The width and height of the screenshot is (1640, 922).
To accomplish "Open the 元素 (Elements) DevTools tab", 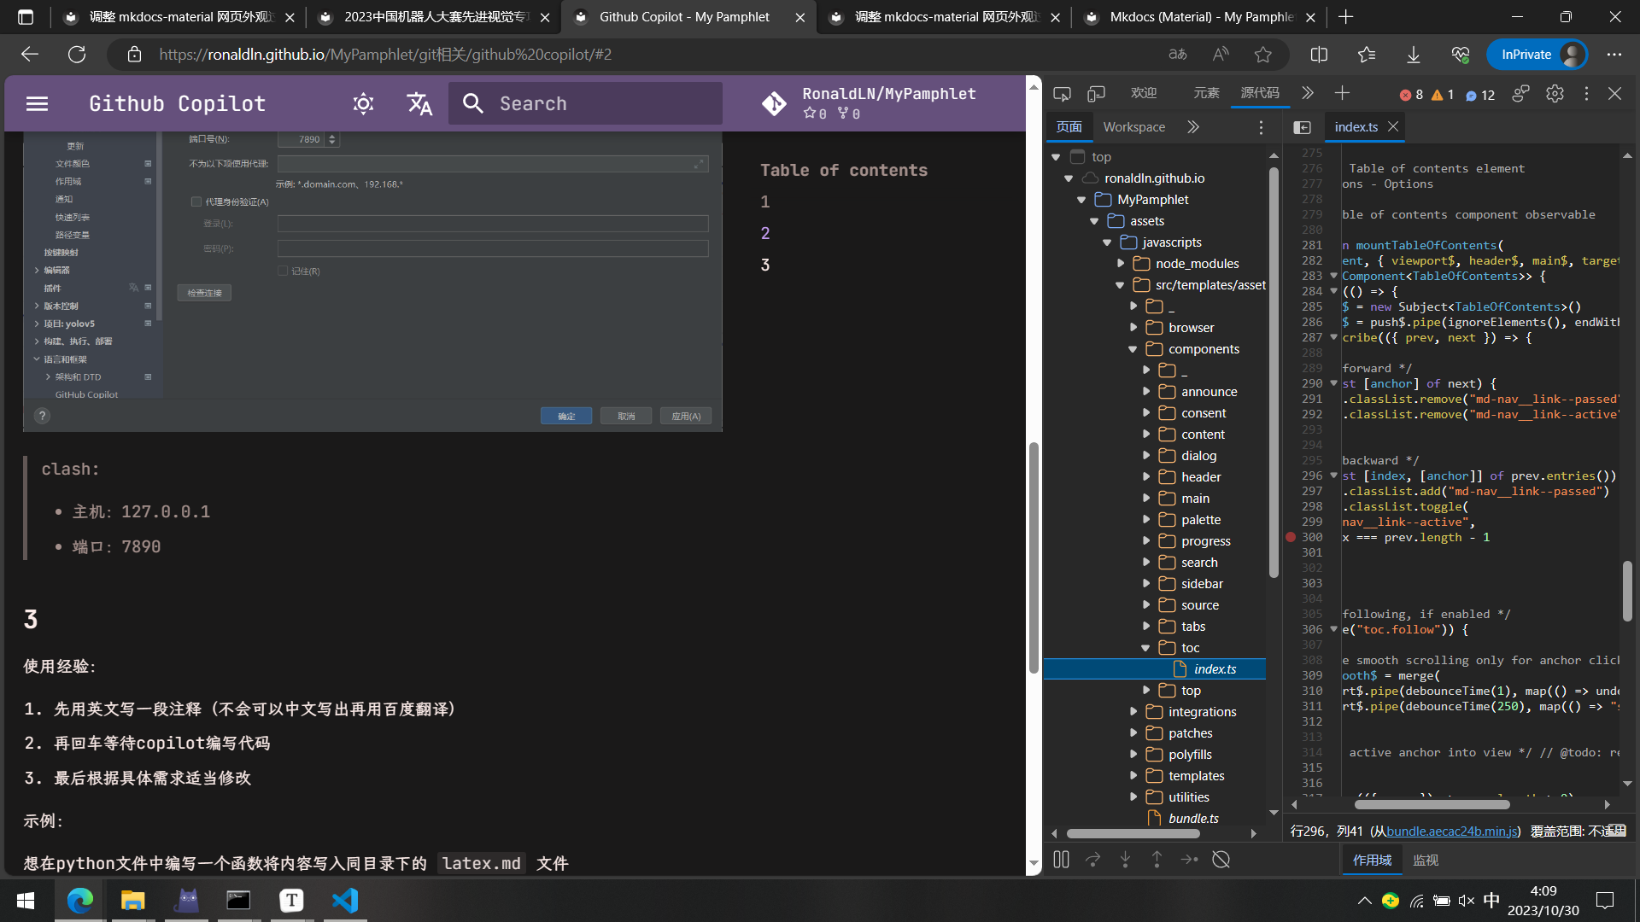I will pyautogui.click(x=1206, y=94).
